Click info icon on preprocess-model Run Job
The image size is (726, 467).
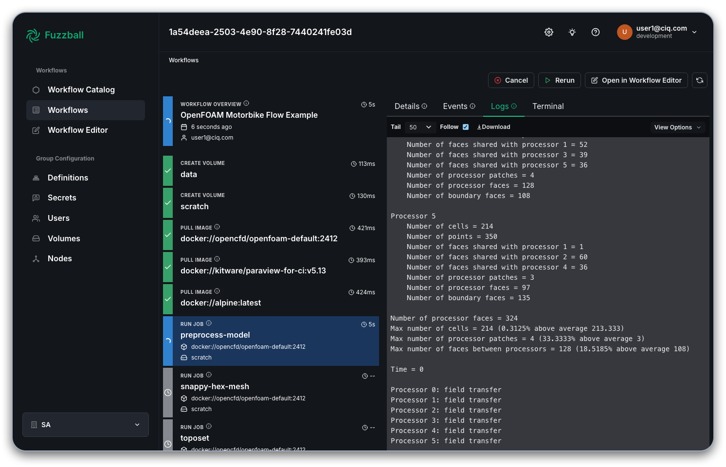[x=209, y=323]
